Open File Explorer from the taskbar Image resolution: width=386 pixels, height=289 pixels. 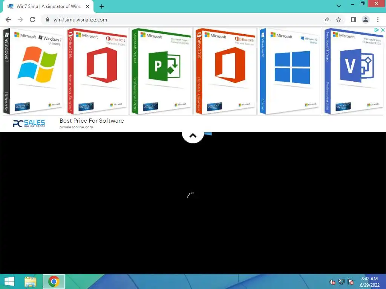coord(31,281)
